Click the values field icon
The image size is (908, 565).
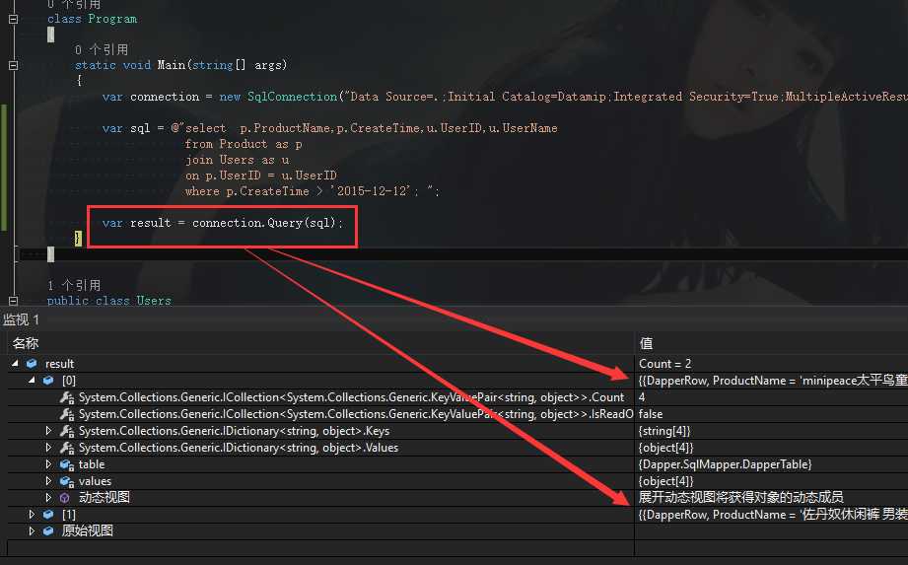pyautogui.click(x=66, y=481)
